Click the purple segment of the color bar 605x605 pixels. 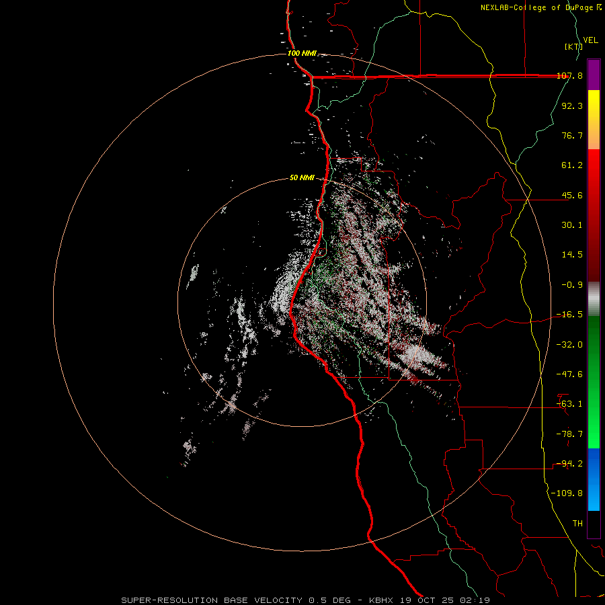594,75
